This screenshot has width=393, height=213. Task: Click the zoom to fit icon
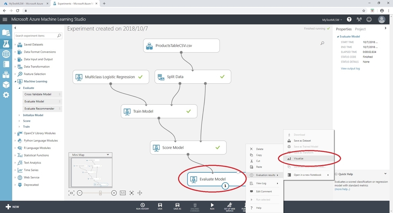pyautogui.click(x=132, y=193)
